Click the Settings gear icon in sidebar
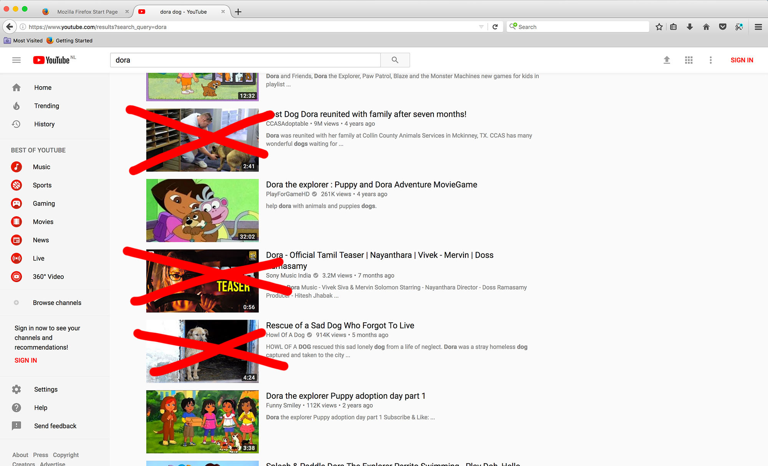This screenshot has width=768, height=466. [16, 389]
